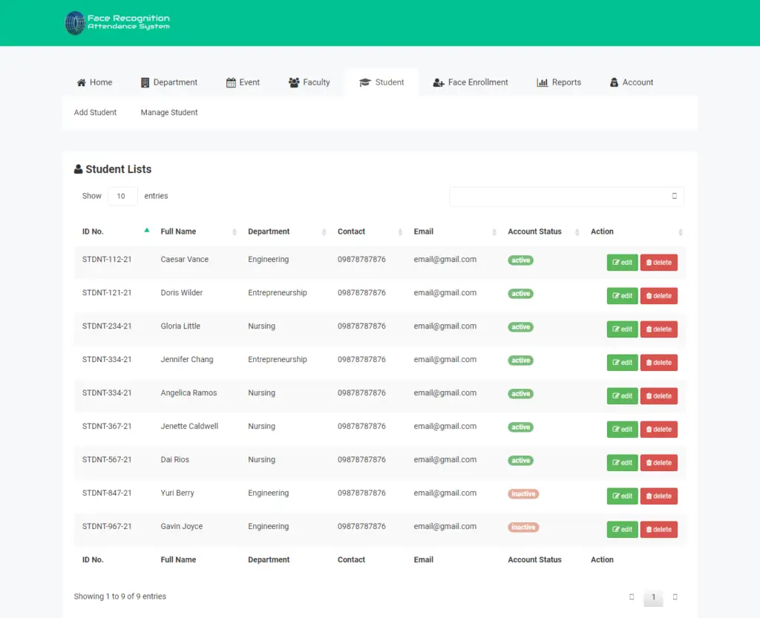Screen dimensions: 760x618
Task: Select the Account lock icon
Action: tap(614, 82)
